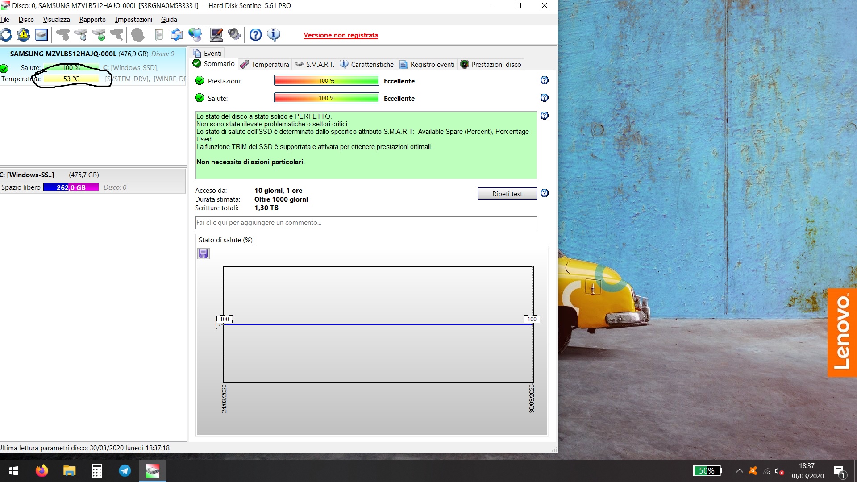Switch to the Caratteristiche tab
857x482 pixels.
click(x=367, y=64)
